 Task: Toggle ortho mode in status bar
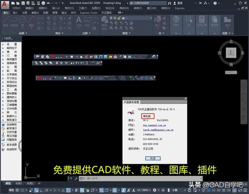click(41, 190)
